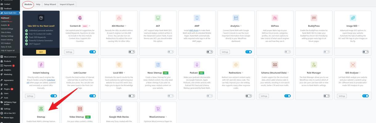Open the Help tab
Screen dimensions: 376x123
38,5
